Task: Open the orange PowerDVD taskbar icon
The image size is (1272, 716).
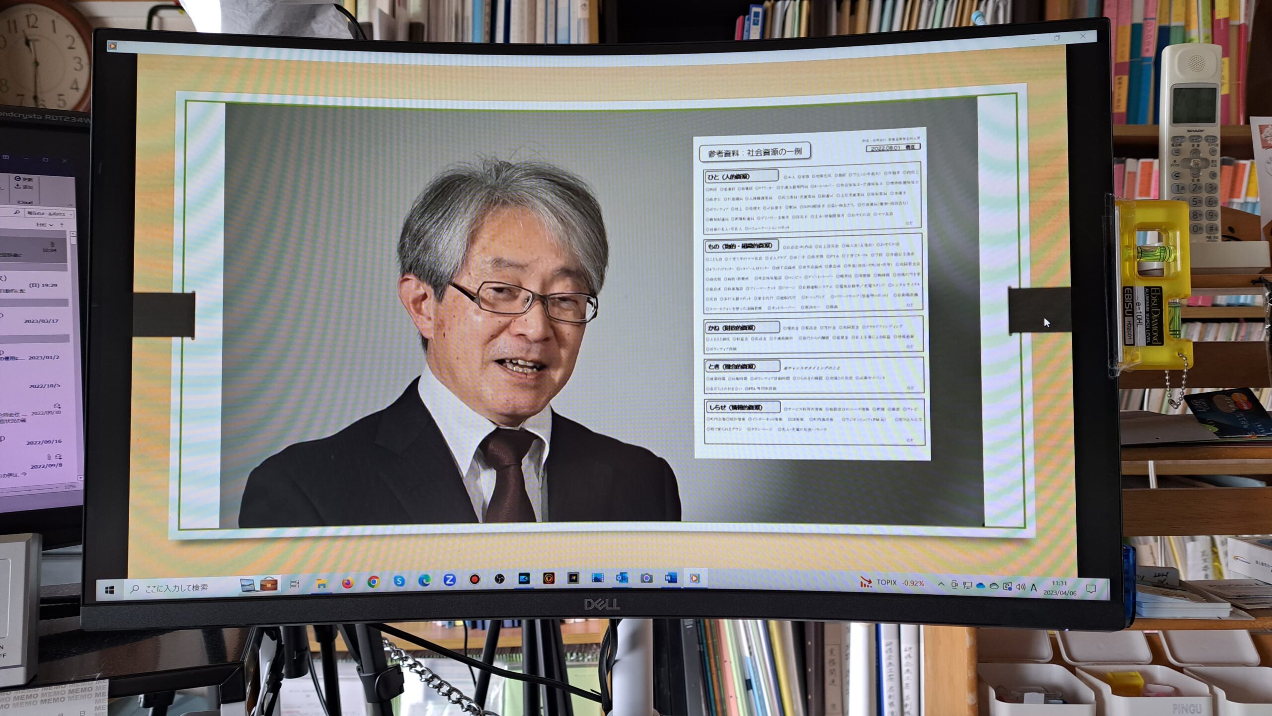Action: click(549, 578)
